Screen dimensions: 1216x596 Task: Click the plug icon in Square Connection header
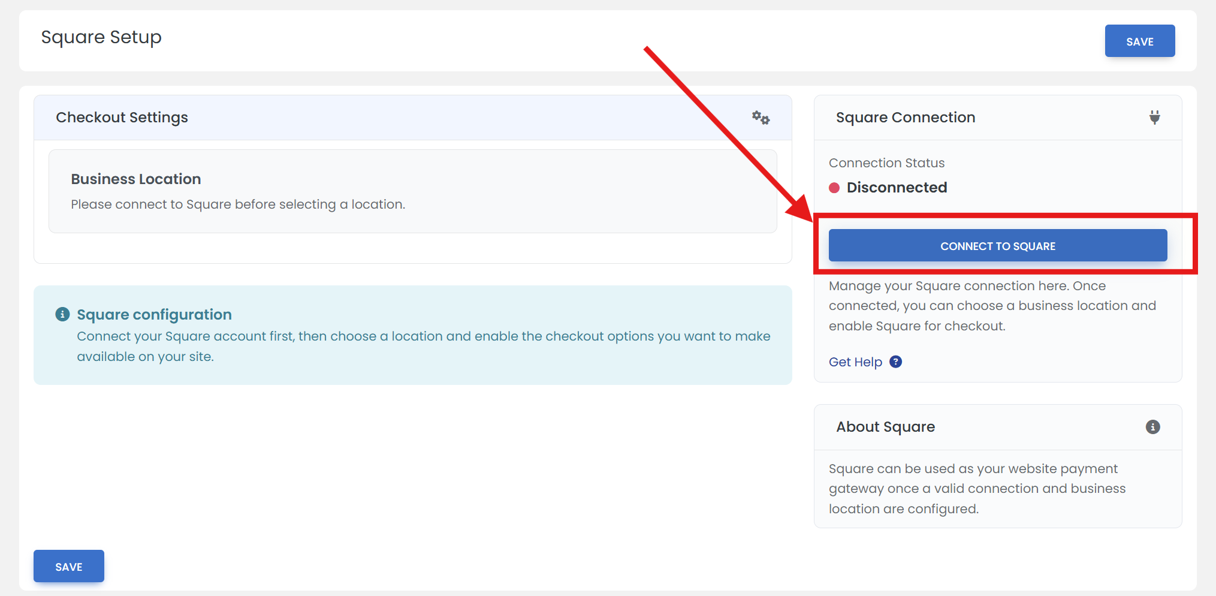tap(1154, 118)
